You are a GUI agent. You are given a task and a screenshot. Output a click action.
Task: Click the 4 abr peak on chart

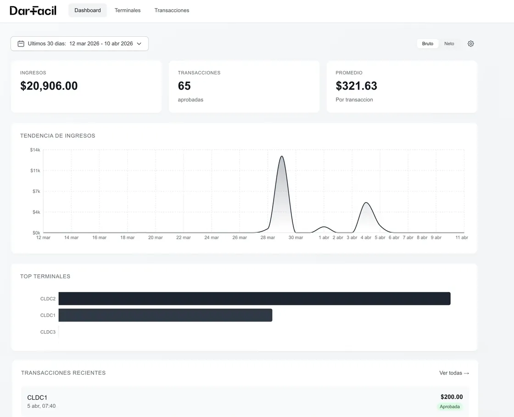366,203
